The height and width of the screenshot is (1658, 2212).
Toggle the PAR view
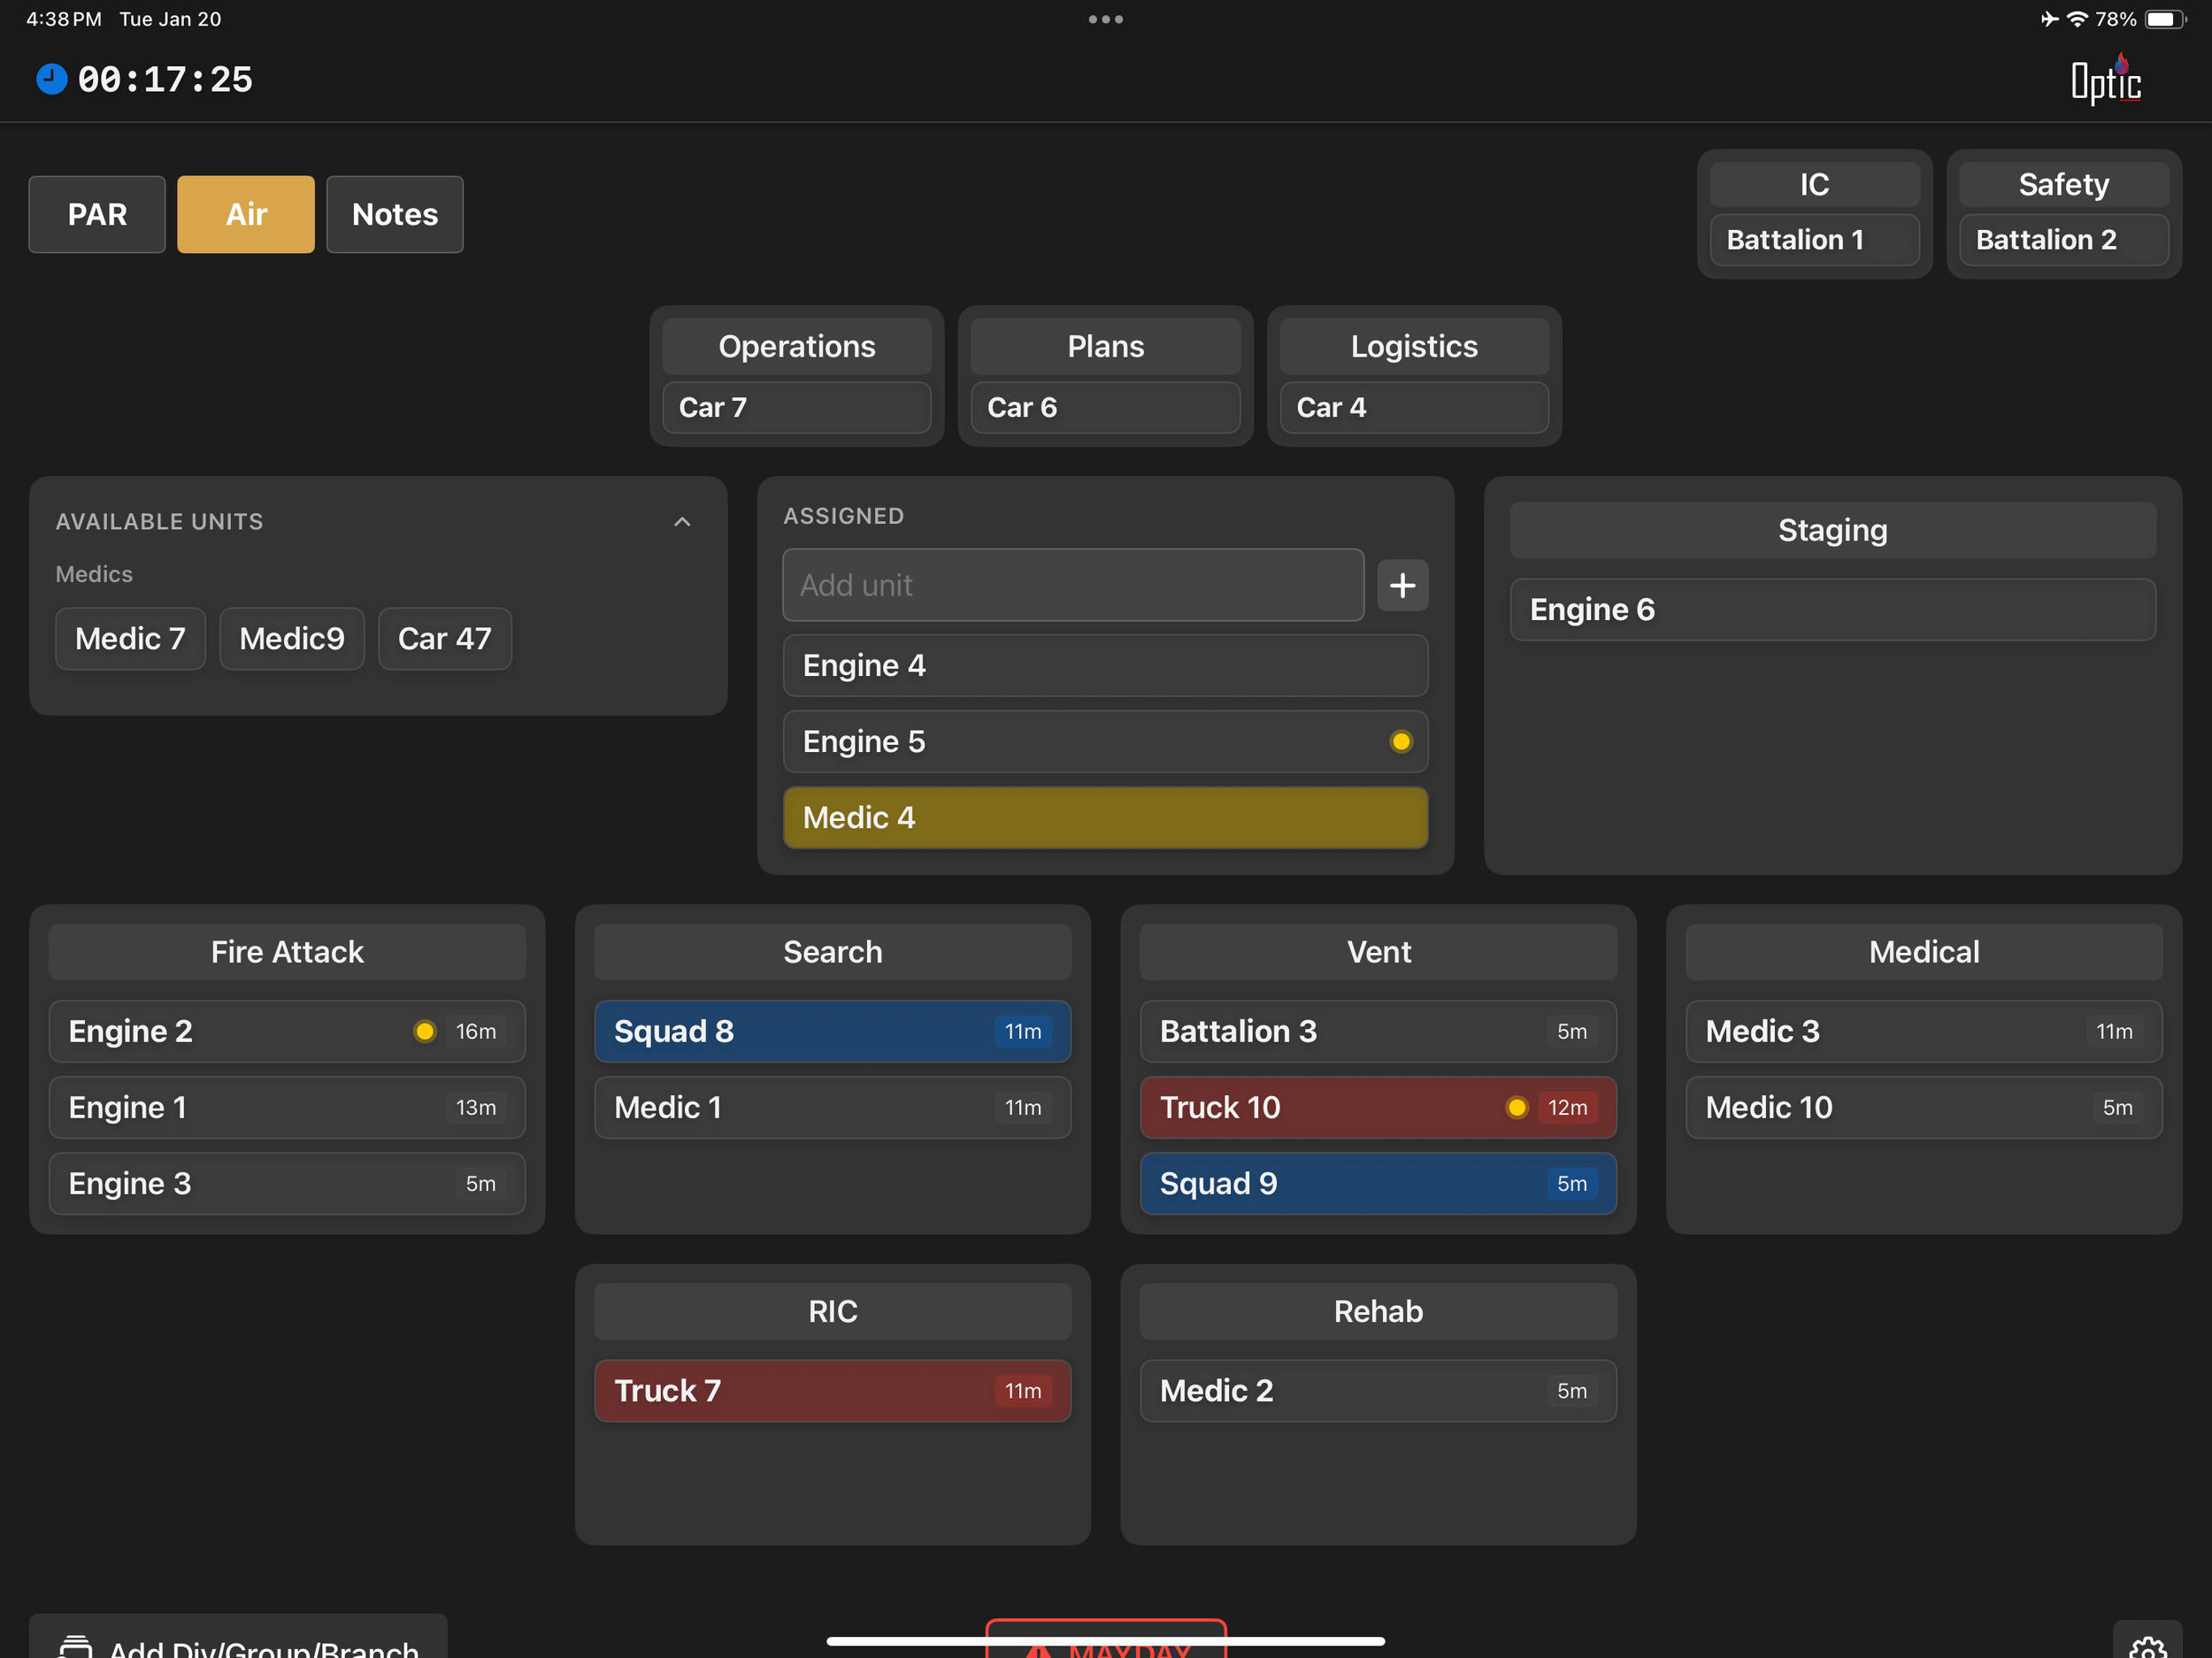pyautogui.click(x=97, y=214)
